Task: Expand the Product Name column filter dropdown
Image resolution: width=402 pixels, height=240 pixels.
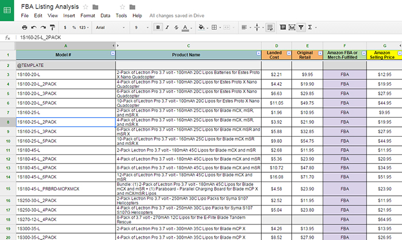Action: pos(257,53)
